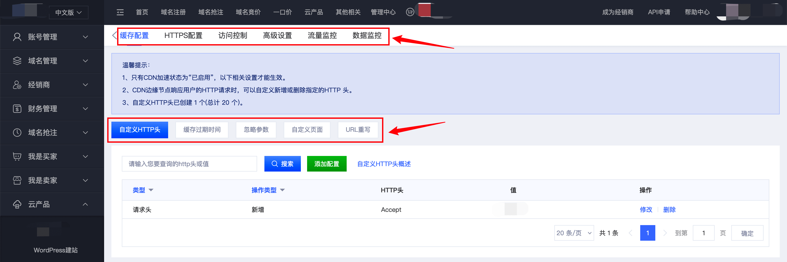Click the previous page arrow in pagination

click(x=630, y=233)
